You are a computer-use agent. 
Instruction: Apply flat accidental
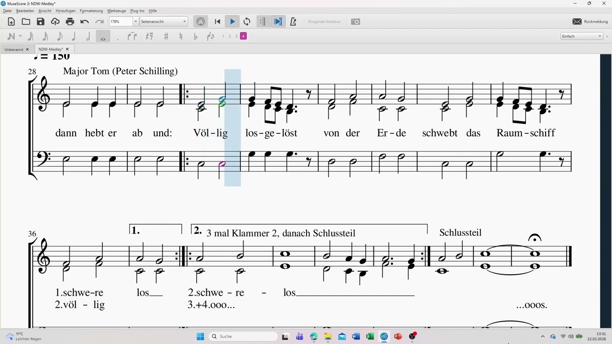(195, 36)
